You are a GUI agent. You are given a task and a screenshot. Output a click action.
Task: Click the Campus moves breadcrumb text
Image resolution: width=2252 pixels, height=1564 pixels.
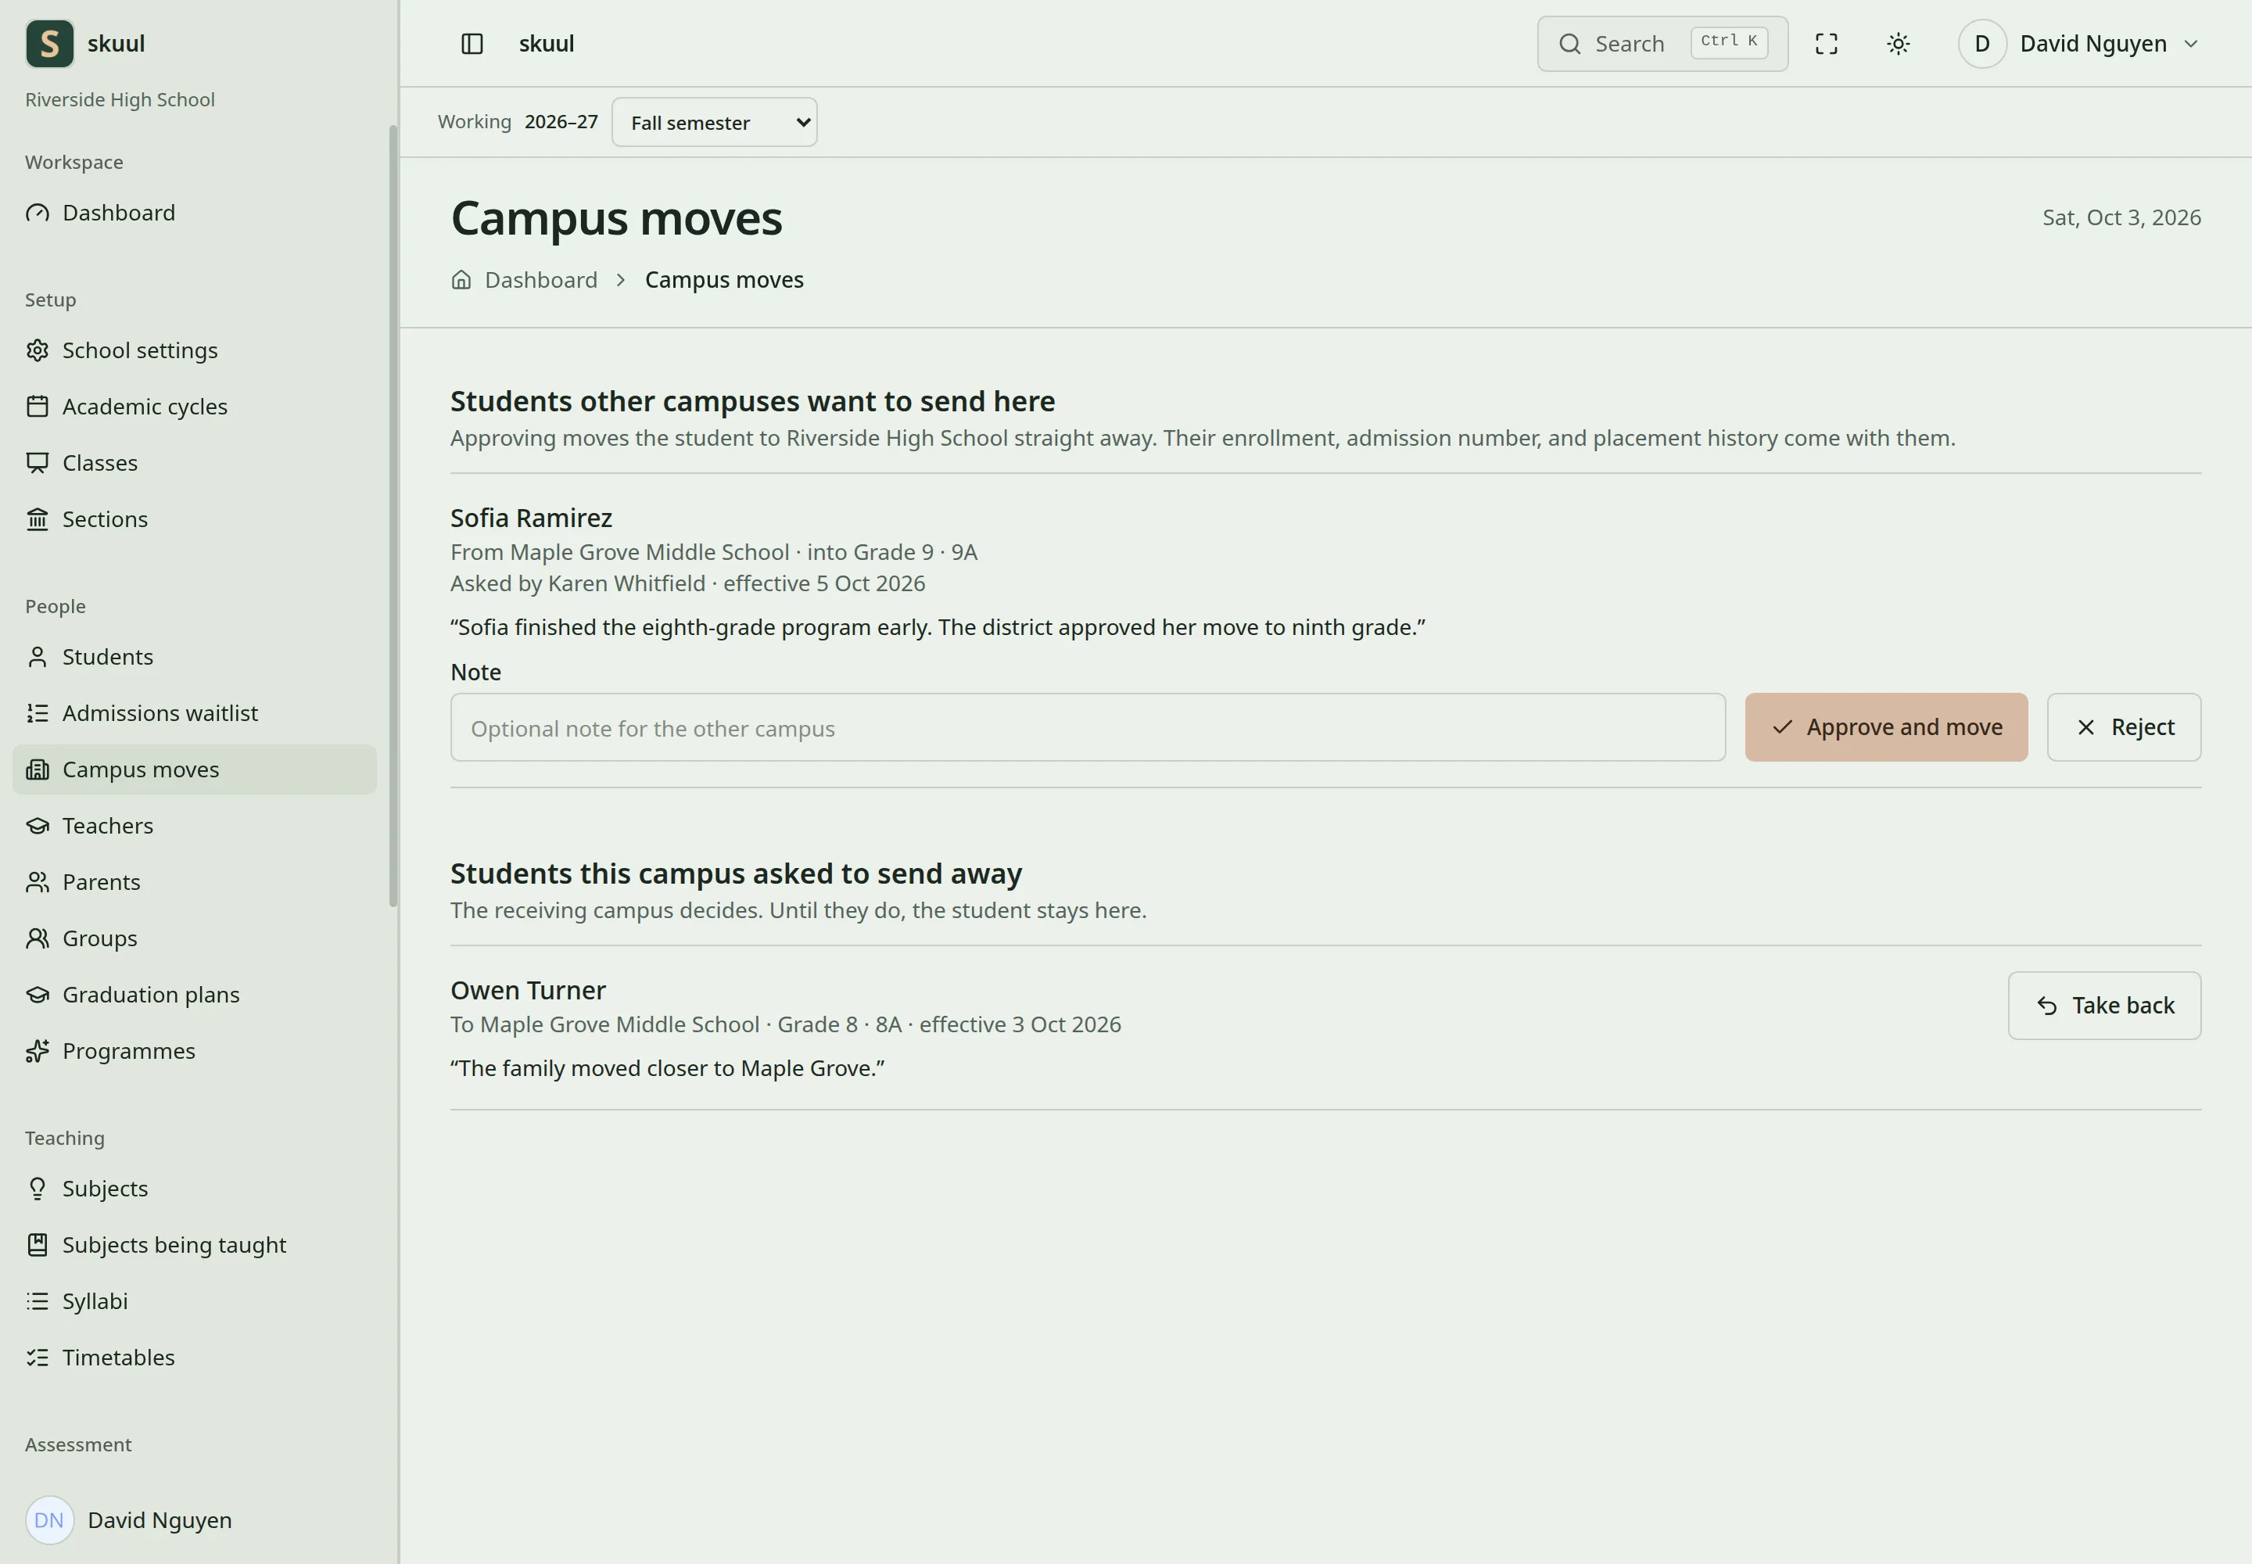click(x=724, y=280)
